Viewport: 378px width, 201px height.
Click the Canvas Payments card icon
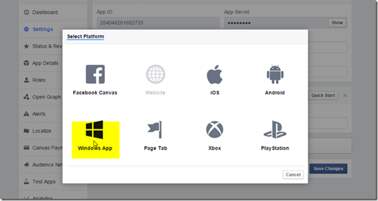click(26, 147)
